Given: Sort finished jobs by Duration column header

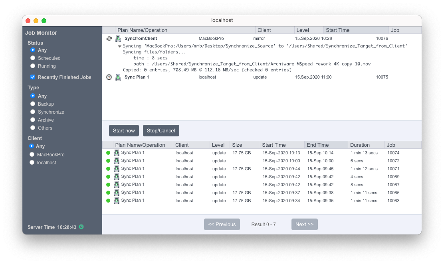Looking at the screenshot, I should (366, 145).
